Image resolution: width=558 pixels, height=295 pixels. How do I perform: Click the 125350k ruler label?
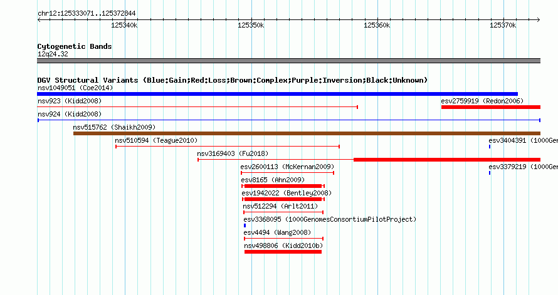point(251,25)
